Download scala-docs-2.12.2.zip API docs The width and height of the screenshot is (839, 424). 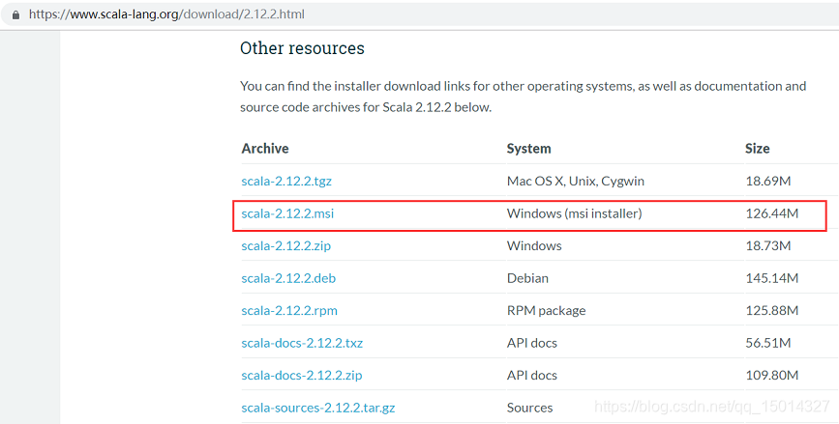[302, 375]
